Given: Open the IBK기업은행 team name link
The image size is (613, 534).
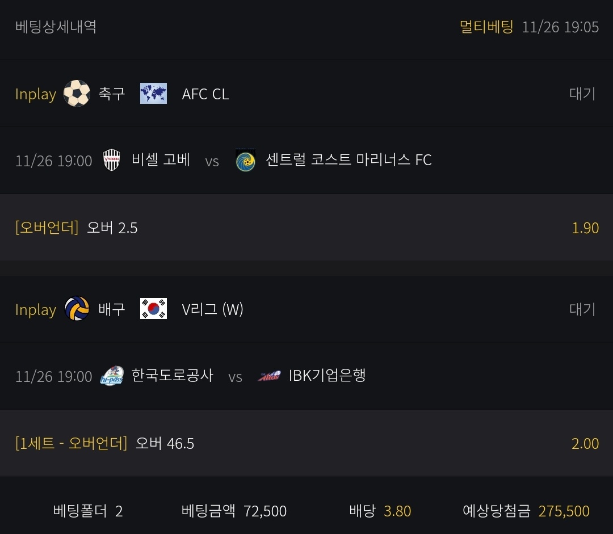Looking at the screenshot, I should [327, 376].
